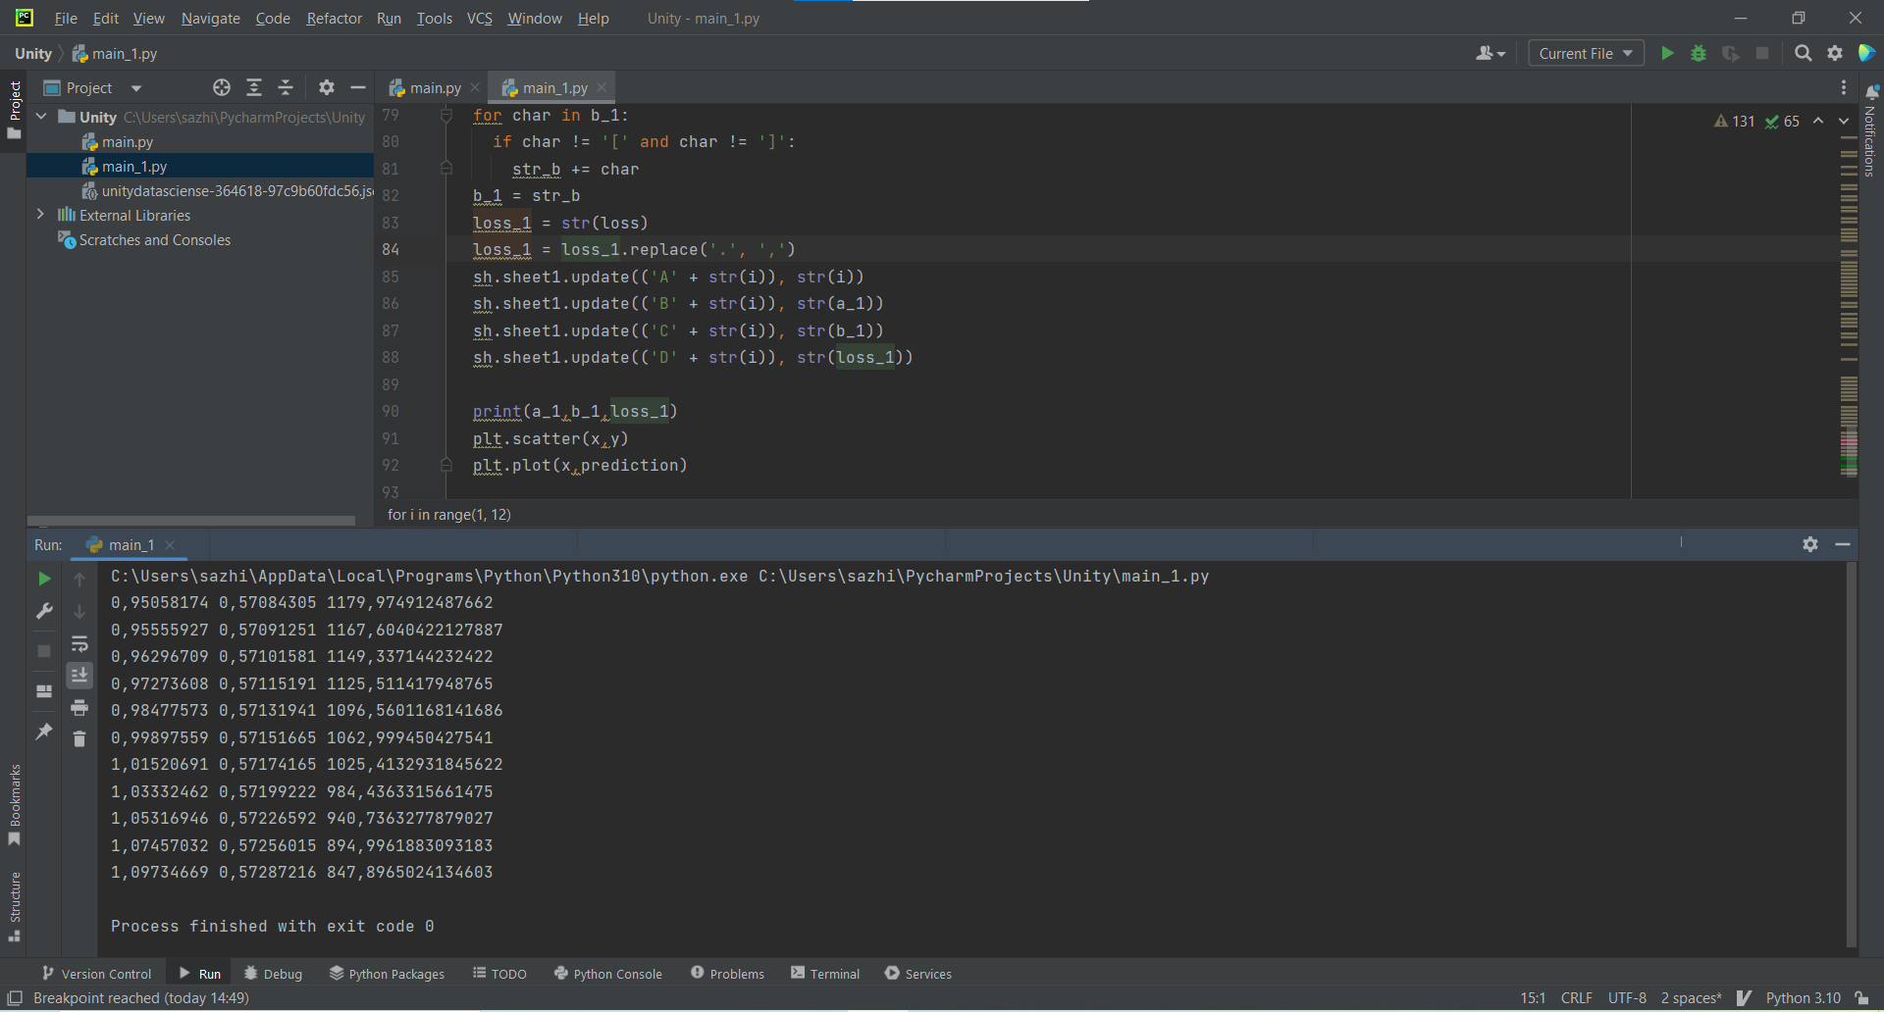Screen dimensions: 1884x1012
Task: Open IDE settings gear in top toolbar
Action: point(1835,53)
